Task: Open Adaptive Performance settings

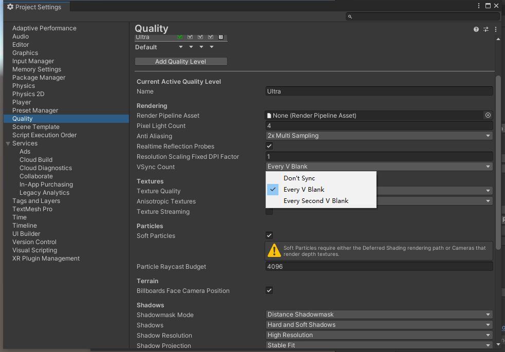Action: coord(44,28)
